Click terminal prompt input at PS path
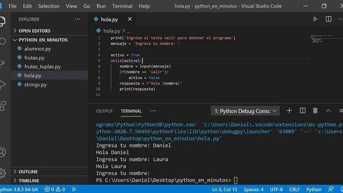This screenshot has height=193, width=343. pyautogui.click(x=235, y=180)
